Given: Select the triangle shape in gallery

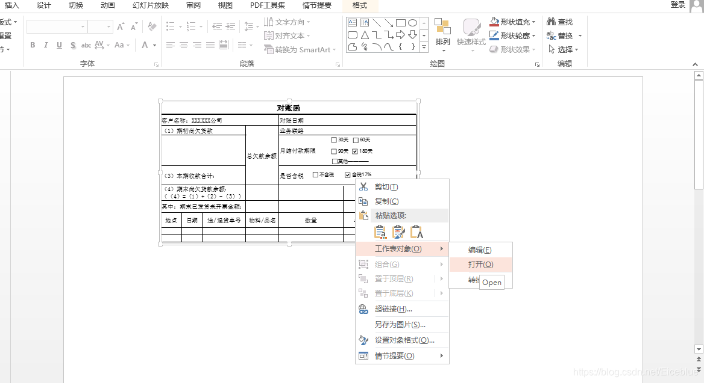Looking at the screenshot, I should (x=365, y=35).
